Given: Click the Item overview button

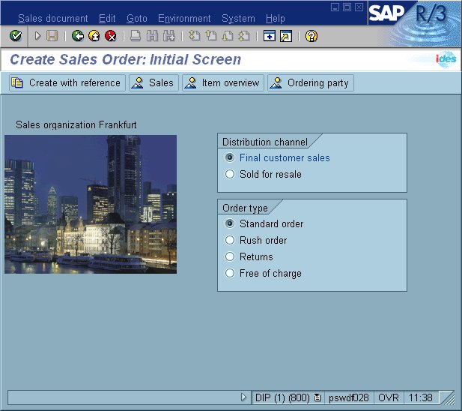Looking at the screenshot, I should (x=223, y=83).
